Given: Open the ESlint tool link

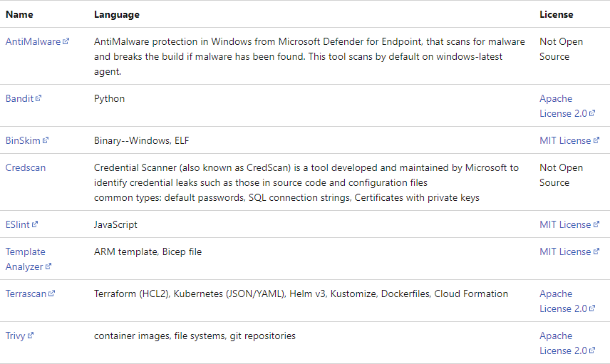Looking at the screenshot, I should tap(18, 224).
